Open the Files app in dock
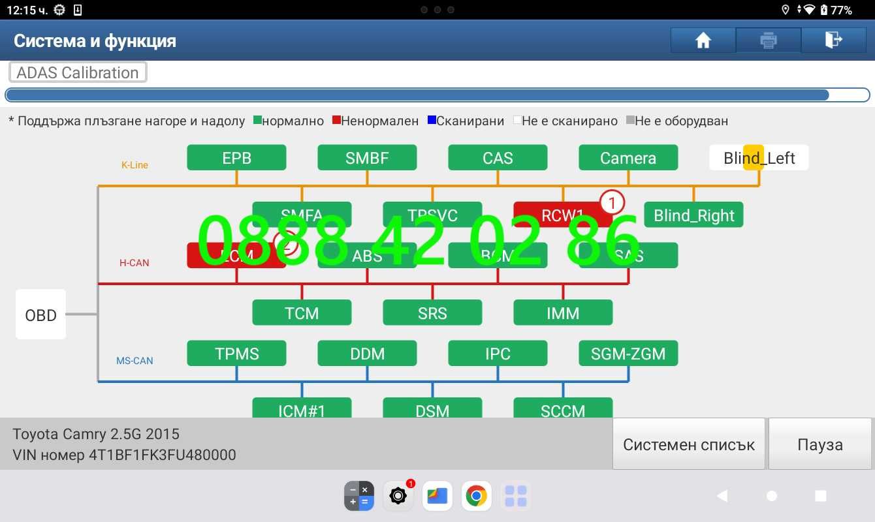The height and width of the screenshot is (522, 875). [x=438, y=497]
